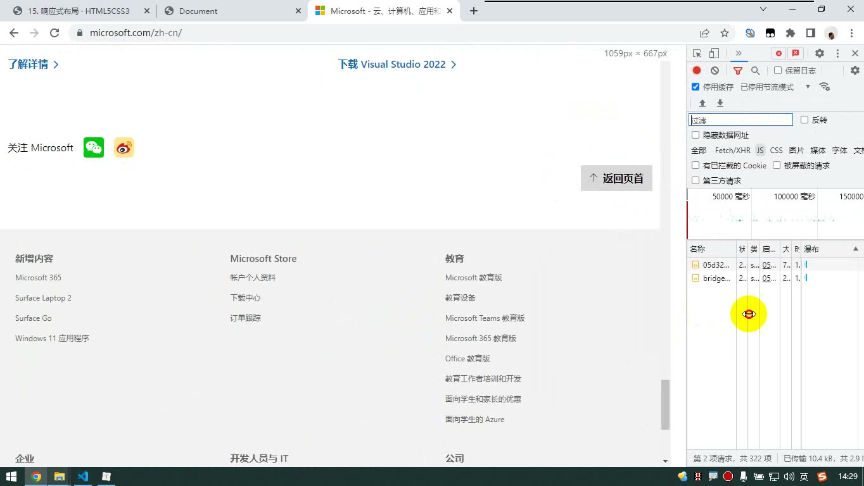The height and width of the screenshot is (486, 864).
Task: Uncheck the 停用缓存 checkbox
Action: pos(696,87)
